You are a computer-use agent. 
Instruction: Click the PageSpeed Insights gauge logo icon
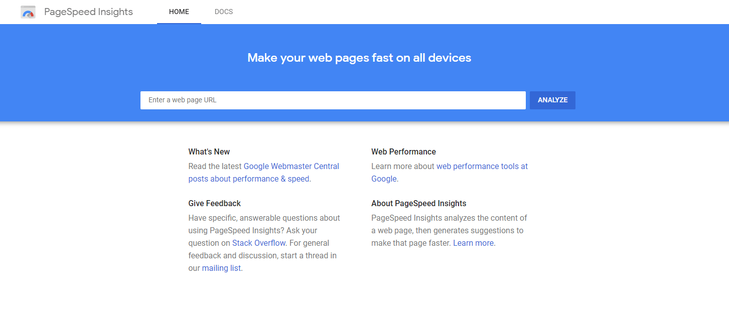[28, 12]
